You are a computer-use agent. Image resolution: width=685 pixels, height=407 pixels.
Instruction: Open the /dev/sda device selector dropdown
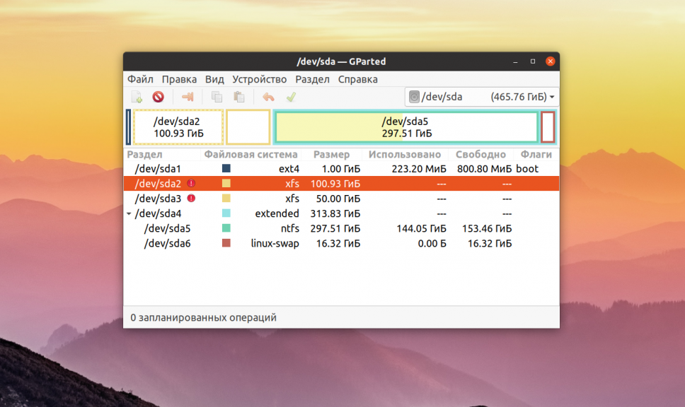[482, 97]
